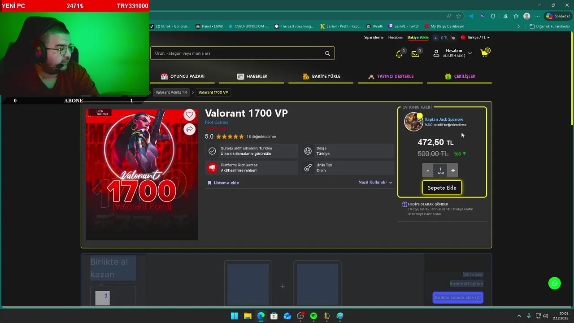574x323 pixels.
Task: Open the My Blerps Dashboard bookmark
Action: click(x=444, y=26)
